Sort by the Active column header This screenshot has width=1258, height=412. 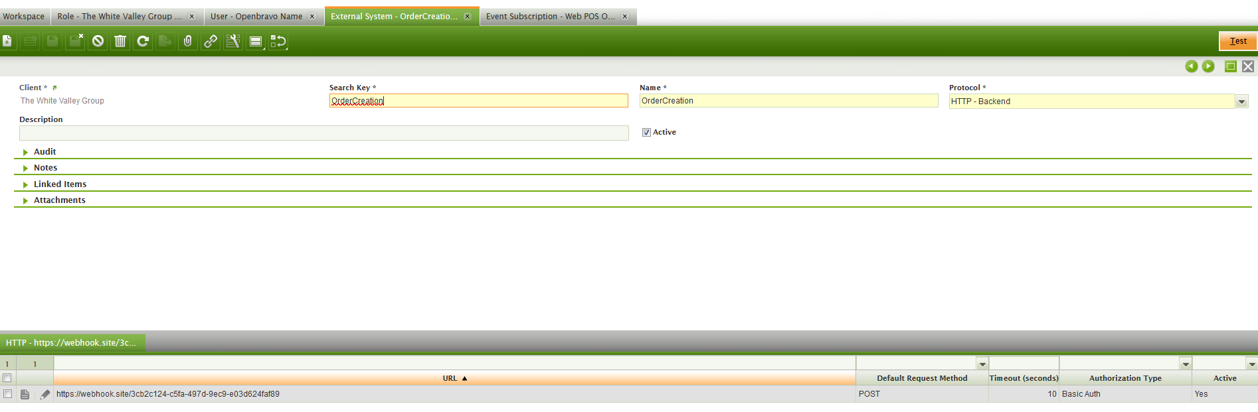[x=1225, y=378]
